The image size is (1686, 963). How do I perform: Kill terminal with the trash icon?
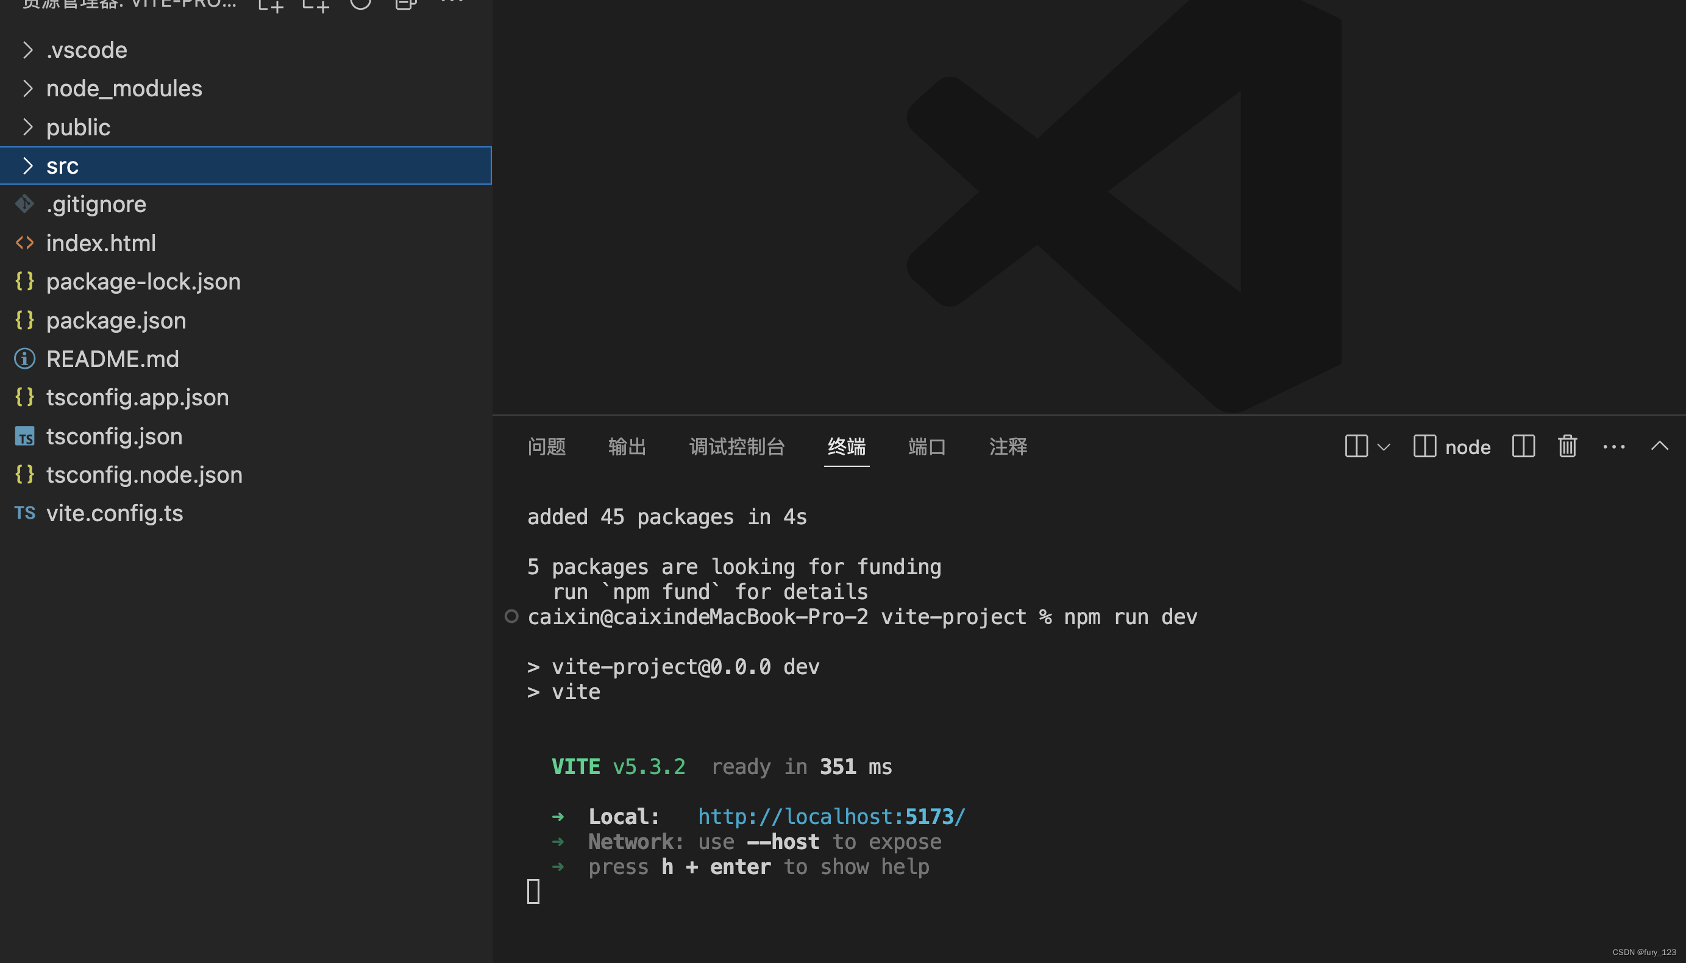pos(1567,446)
